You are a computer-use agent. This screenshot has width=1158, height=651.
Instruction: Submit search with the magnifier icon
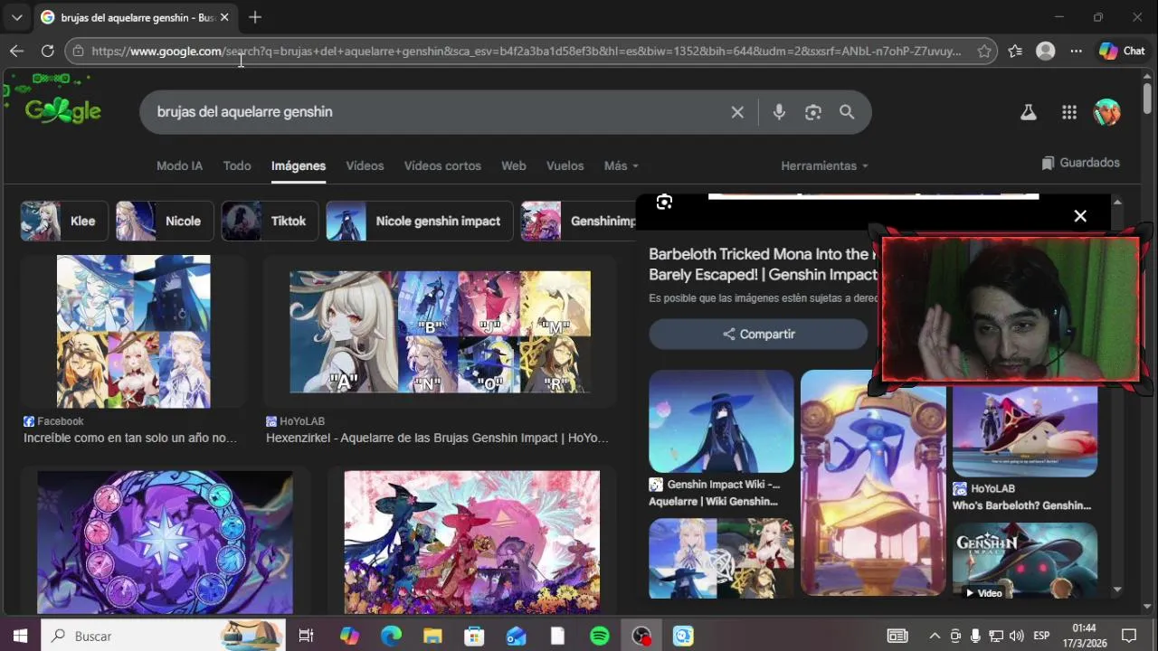tap(847, 112)
